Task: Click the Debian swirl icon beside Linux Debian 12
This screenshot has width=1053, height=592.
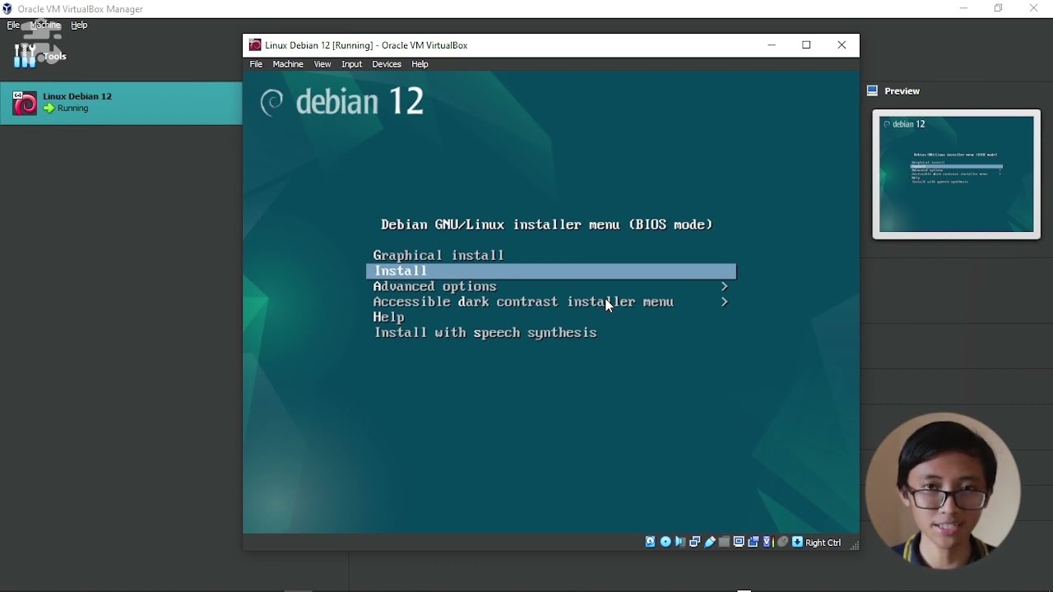Action: [x=25, y=103]
